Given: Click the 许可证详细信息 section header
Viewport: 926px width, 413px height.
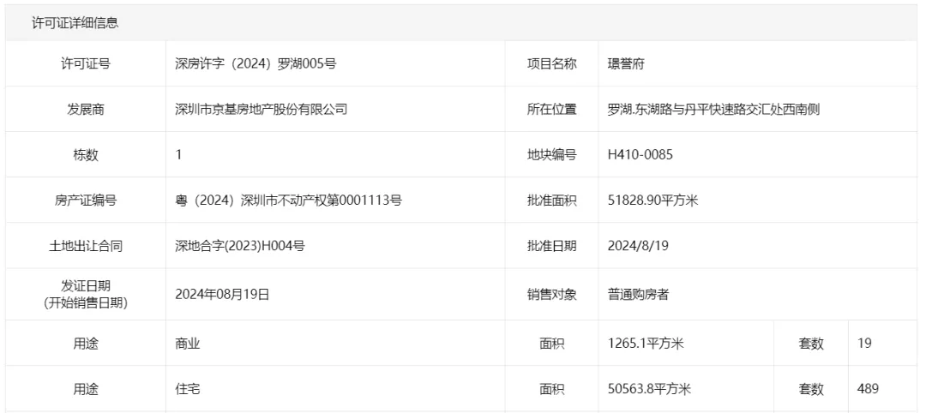Looking at the screenshot, I should point(75,23).
